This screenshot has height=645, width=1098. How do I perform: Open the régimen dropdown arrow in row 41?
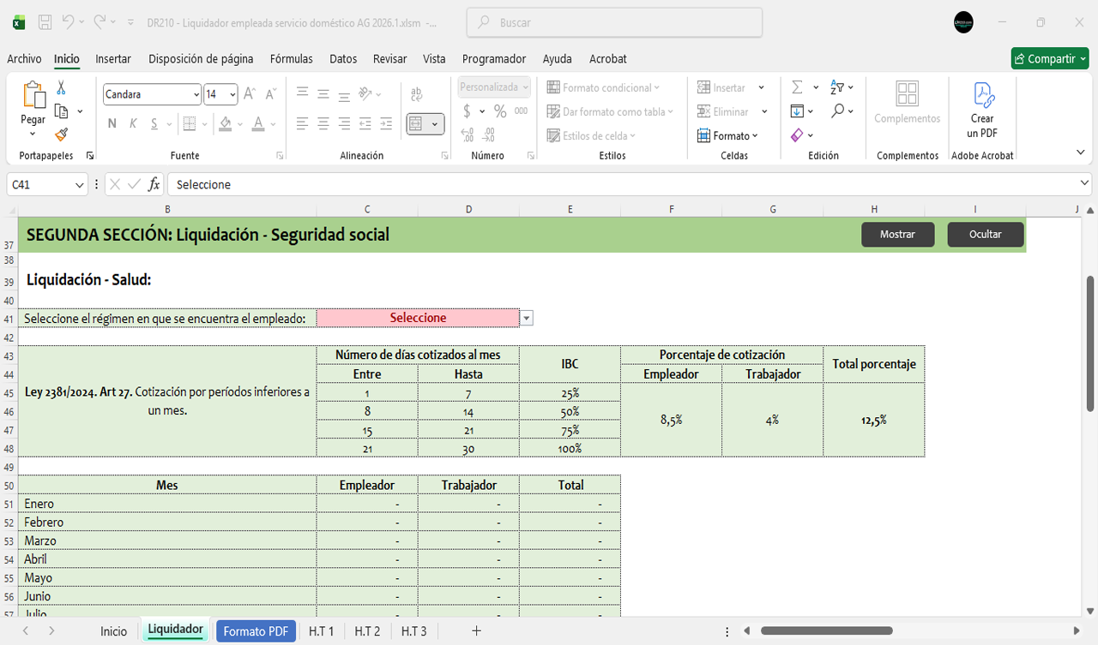[x=527, y=318]
